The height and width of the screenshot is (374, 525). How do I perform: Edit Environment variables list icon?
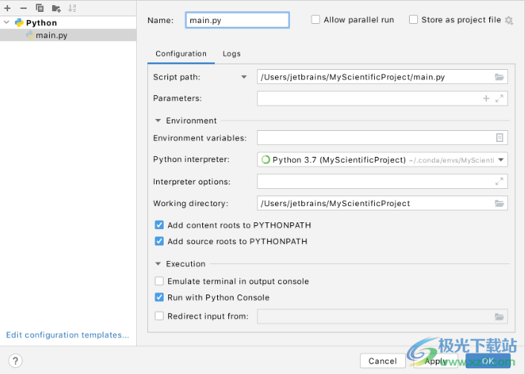(499, 138)
